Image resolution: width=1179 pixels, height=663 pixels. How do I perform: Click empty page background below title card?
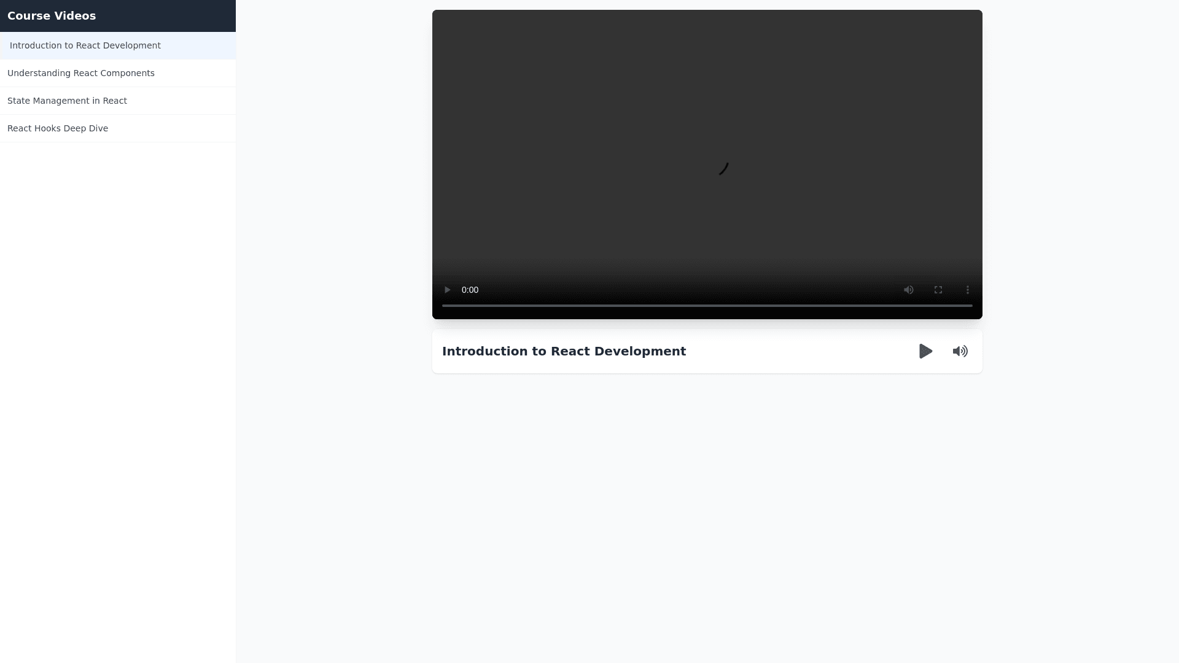(x=706, y=503)
